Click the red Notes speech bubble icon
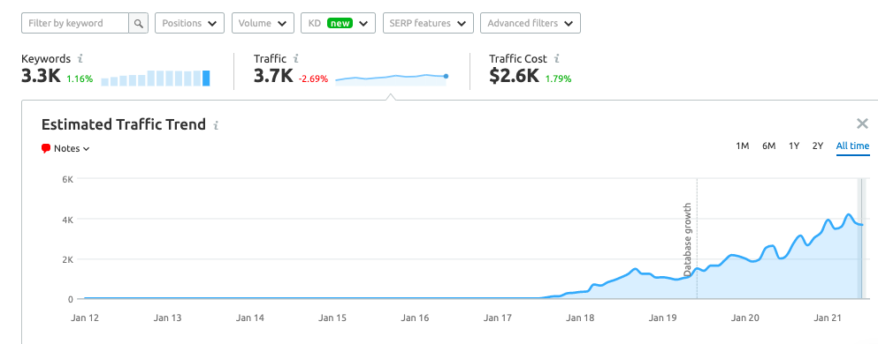Image resolution: width=878 pixels, height=344 pixels. pos(46,148)
